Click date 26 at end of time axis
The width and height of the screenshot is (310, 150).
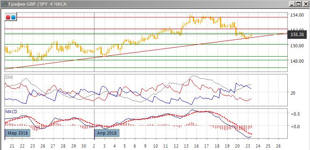[x=278, y=146]
